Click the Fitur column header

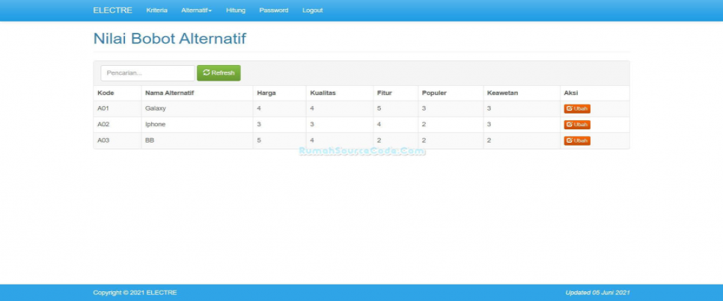tap(384, 93)
